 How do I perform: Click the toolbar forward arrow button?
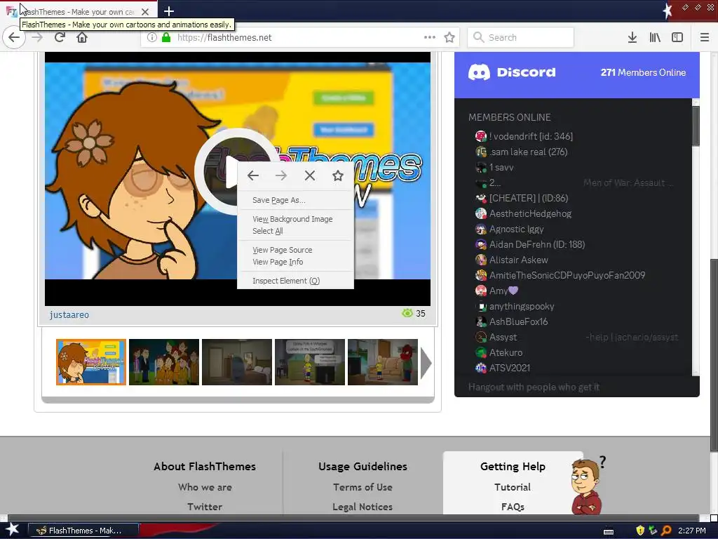(37, 38)
